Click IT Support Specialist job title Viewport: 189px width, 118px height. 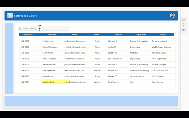point(160,70)
